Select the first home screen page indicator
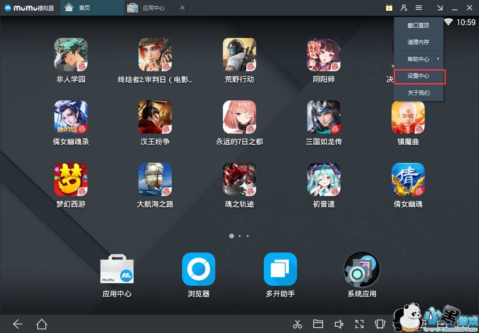479x333 pixels. (x=231, y=236)
